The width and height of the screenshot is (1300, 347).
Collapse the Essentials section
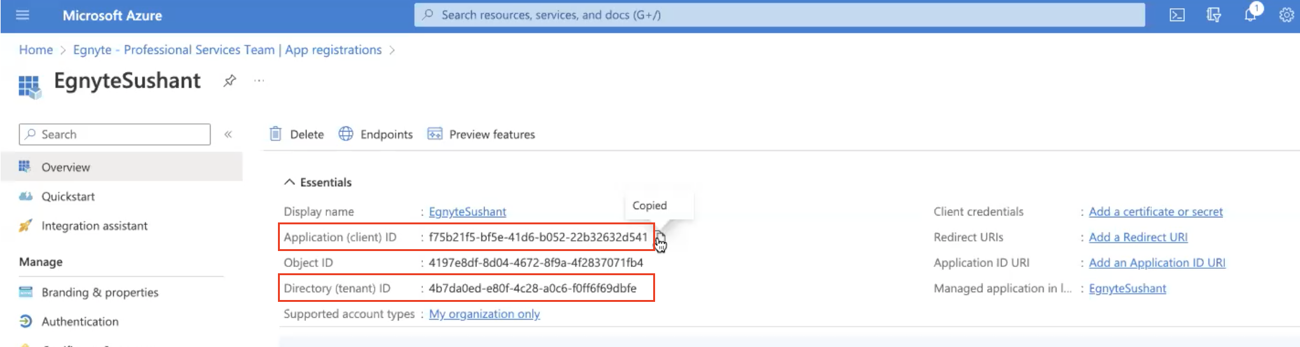(317, 182)
